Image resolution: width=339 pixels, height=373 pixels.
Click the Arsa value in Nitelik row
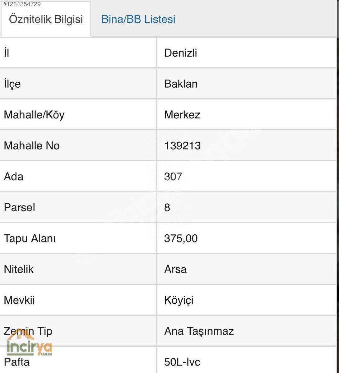[x=175, y=269]
